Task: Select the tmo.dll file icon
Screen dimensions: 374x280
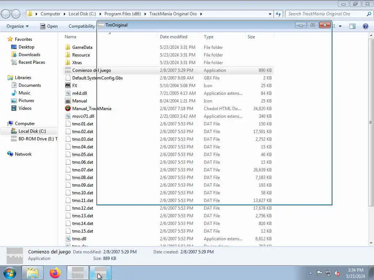Action: (68, 238)
